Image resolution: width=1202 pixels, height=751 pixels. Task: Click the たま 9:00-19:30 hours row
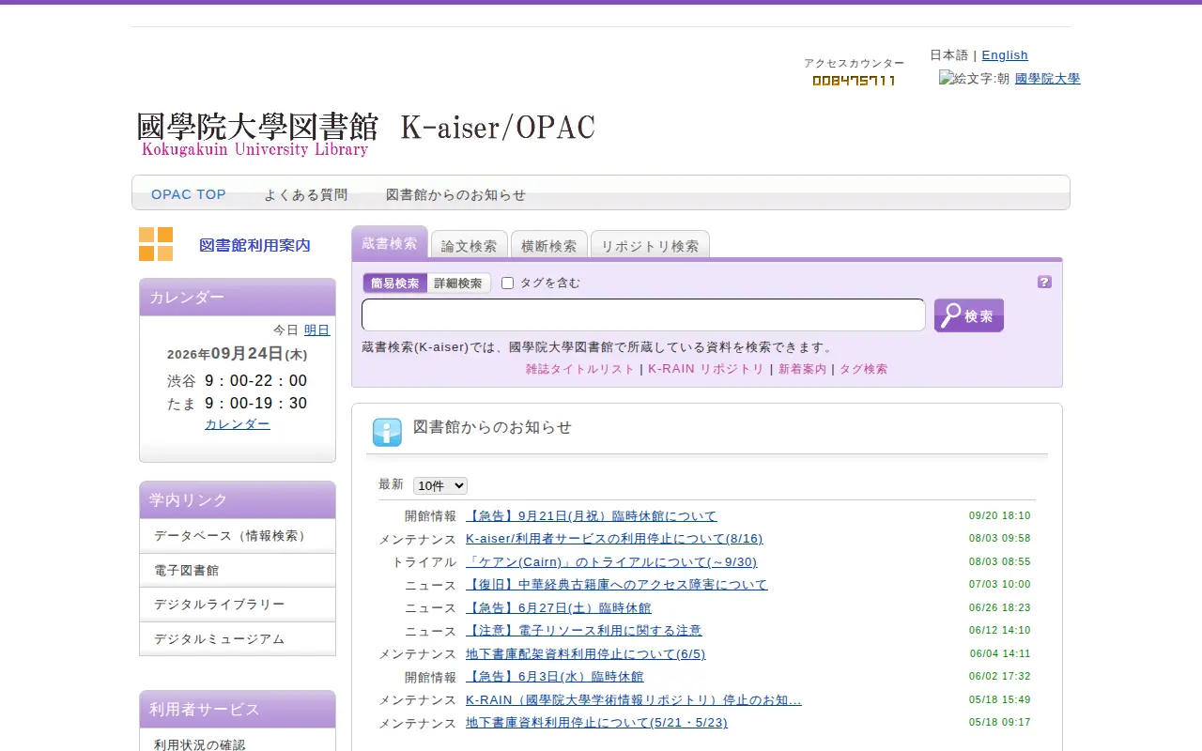pos(238,404)
